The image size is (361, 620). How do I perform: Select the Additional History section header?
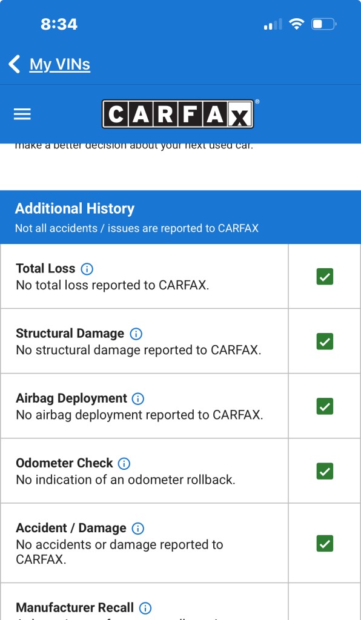tap(180, 217)
